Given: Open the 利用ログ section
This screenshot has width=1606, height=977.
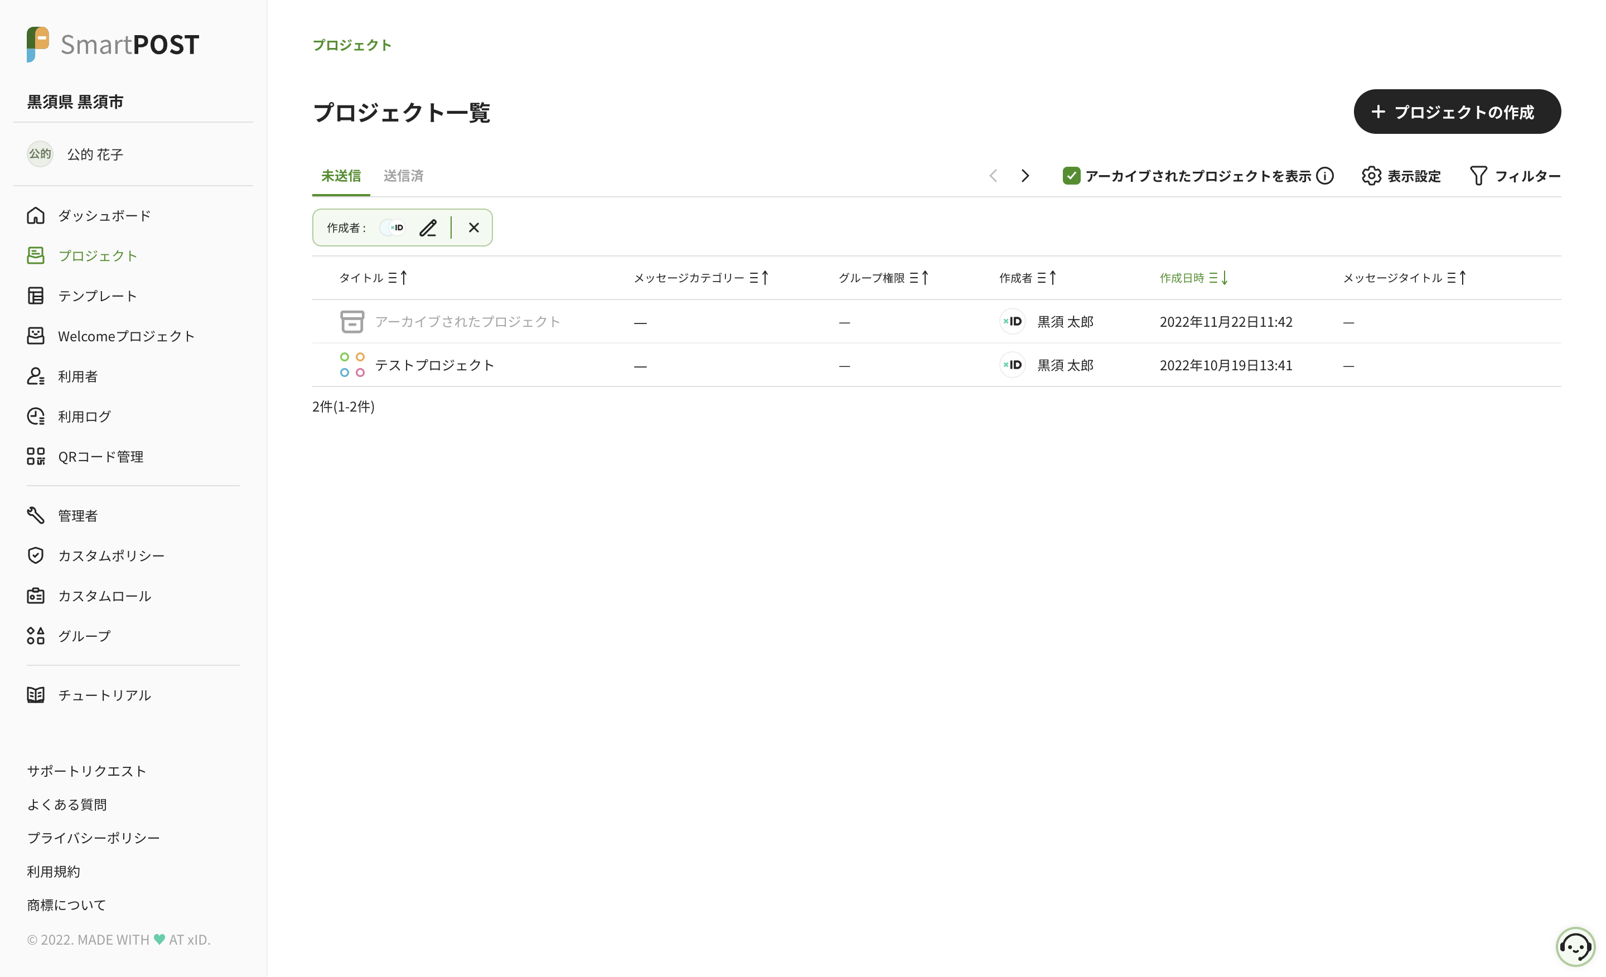Looking at the screenshot, I should coord(84,416).
